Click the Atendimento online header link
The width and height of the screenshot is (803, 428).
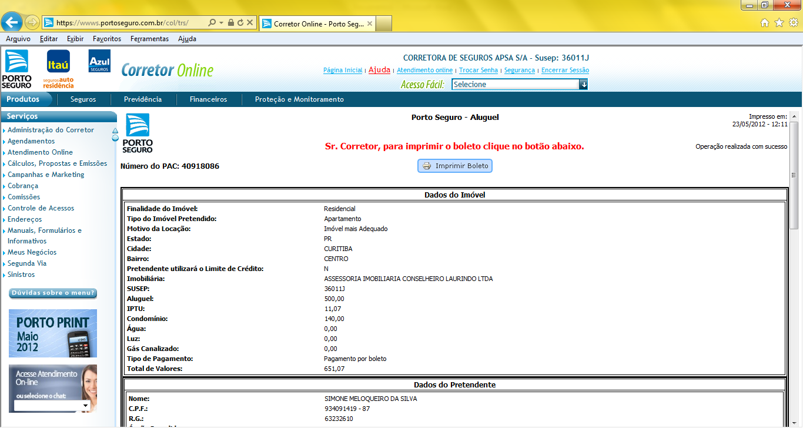tap(424, 70)
